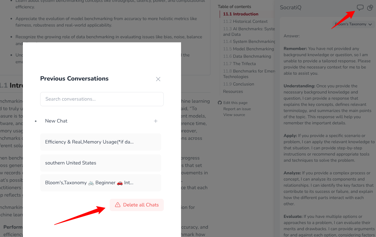Click the Report an issue link
Viewport: 376px width, 237px height.
[237, 109]
